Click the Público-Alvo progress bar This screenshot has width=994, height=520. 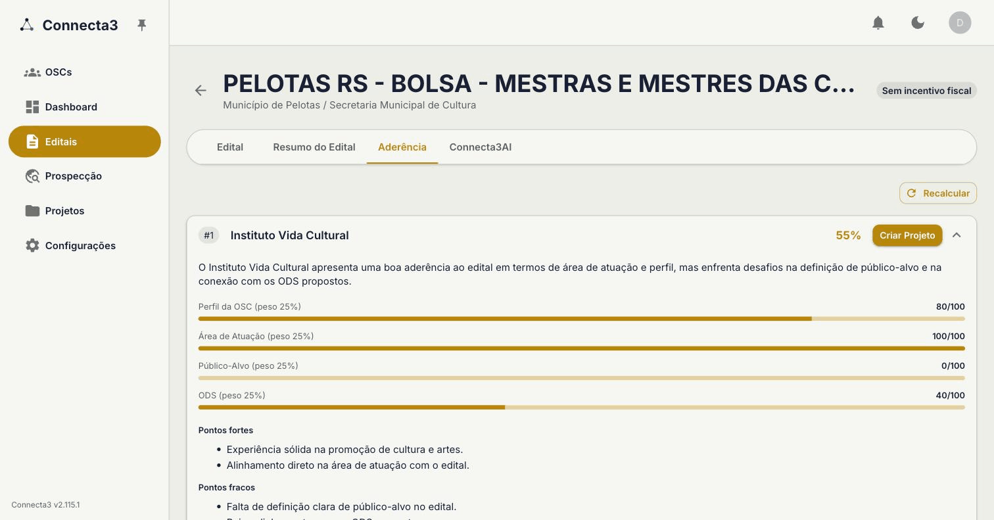click(582, 378)
